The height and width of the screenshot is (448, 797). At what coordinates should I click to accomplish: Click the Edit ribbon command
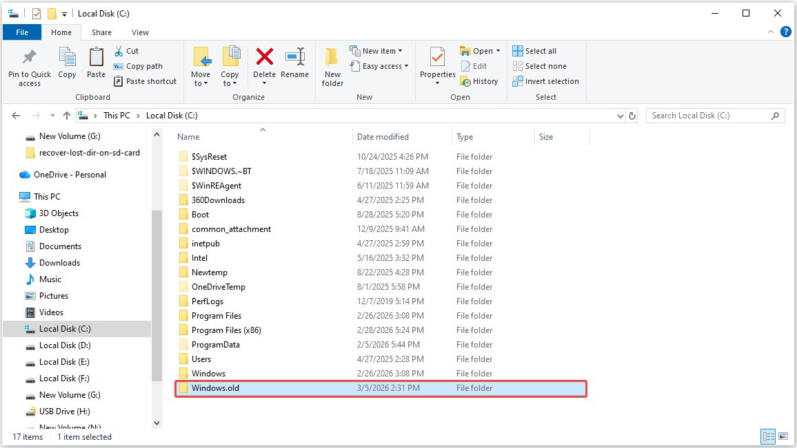pyautogui.click(x=474, y=66)
